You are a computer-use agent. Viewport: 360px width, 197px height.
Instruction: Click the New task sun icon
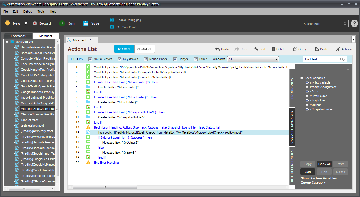8,23
